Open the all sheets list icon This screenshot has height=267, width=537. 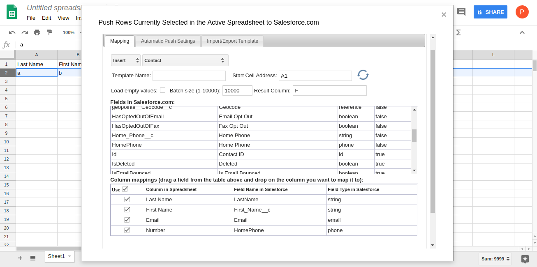pos(33,258)
